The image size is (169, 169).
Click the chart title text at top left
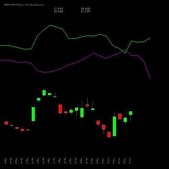(x=24, y=5)
